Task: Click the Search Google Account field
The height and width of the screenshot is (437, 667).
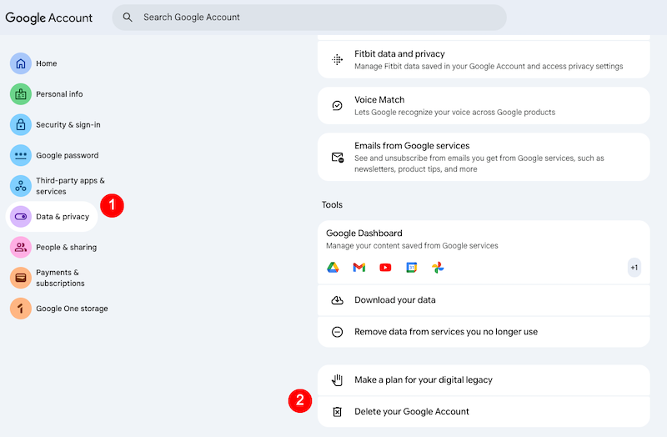Action: (x=309, y=17)
